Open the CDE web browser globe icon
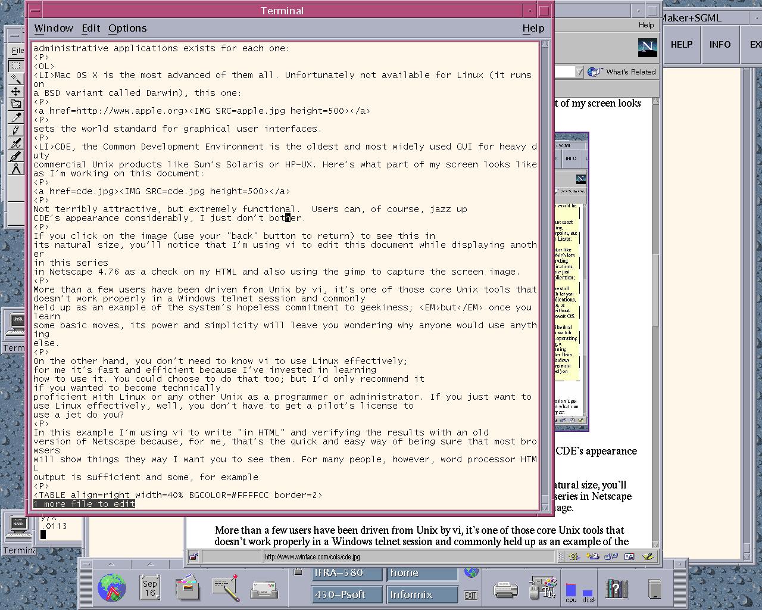Screen dimensions: 762x610 click(112, 588)
